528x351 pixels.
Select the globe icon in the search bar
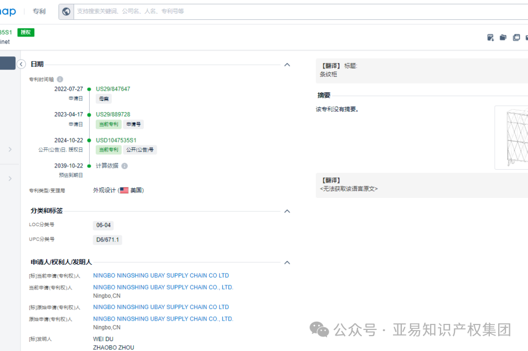pyautogui.click(x=66, y=11)
